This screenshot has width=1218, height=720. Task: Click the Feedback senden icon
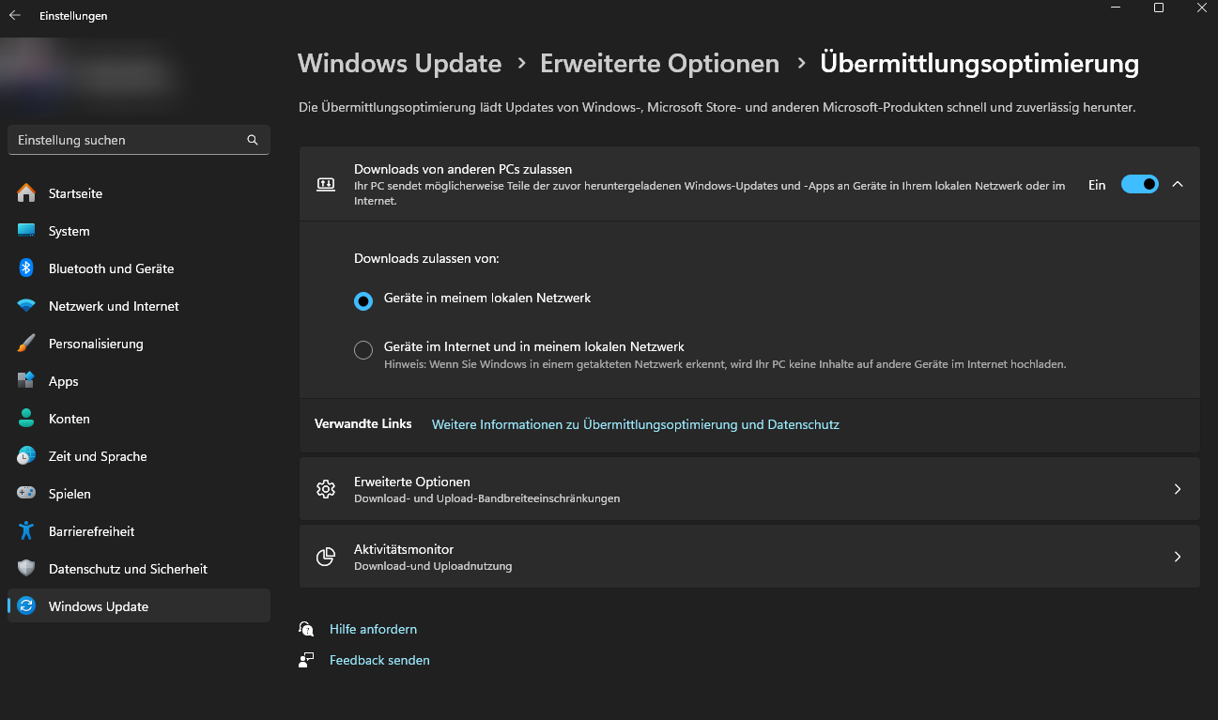tap(306, 660)
